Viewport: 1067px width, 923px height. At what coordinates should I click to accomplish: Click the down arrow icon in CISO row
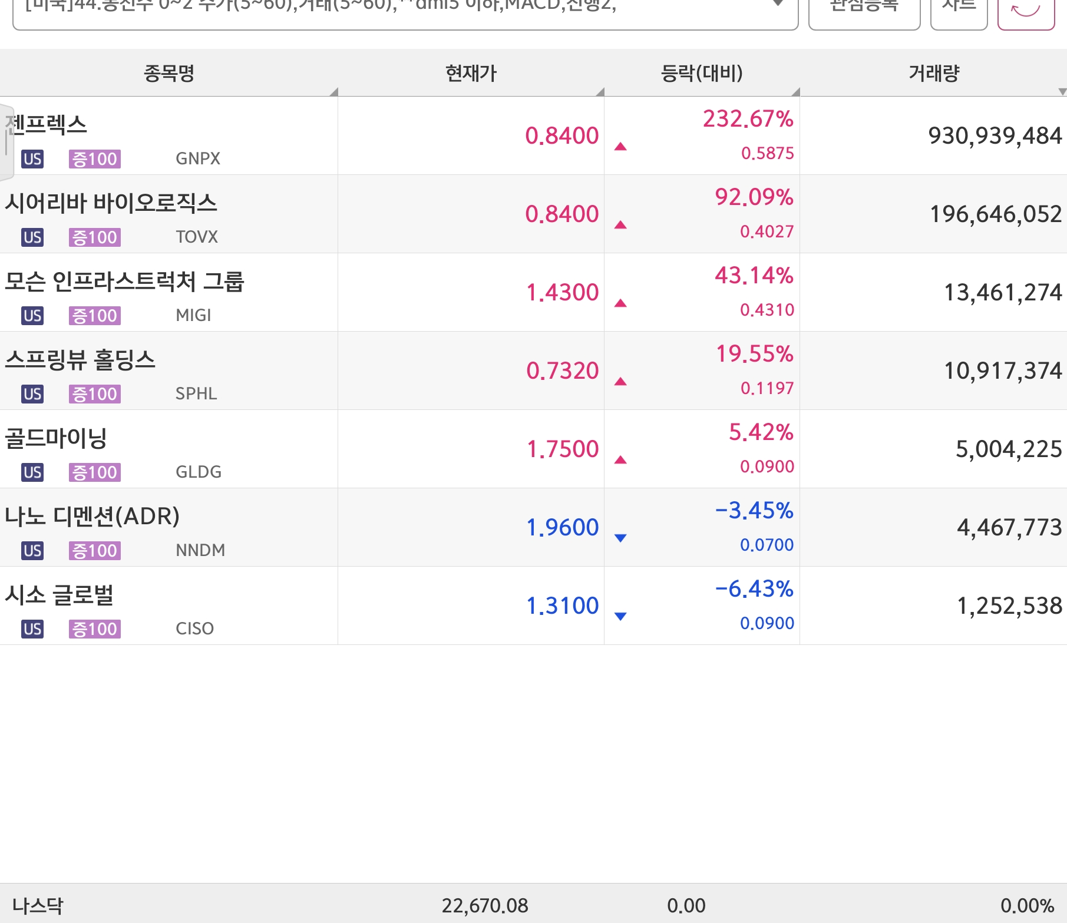pyautogui.click(x=620, y=616)
